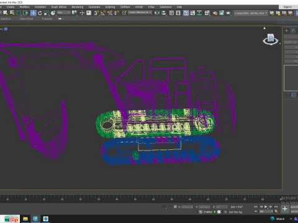Open Render Setup teapot icon

tap(215, 13)
